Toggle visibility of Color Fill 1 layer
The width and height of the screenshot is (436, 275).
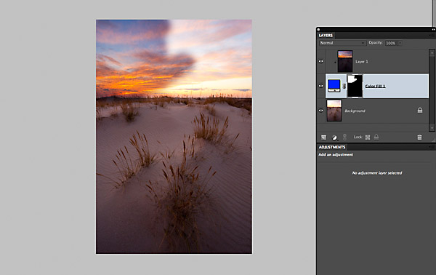(321, 86)
